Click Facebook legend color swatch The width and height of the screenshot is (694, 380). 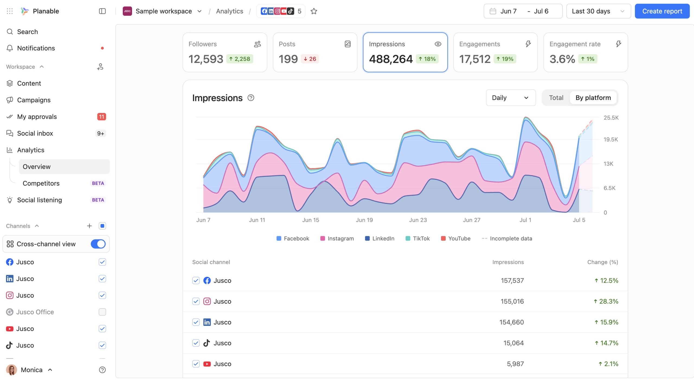coord(279,238)
